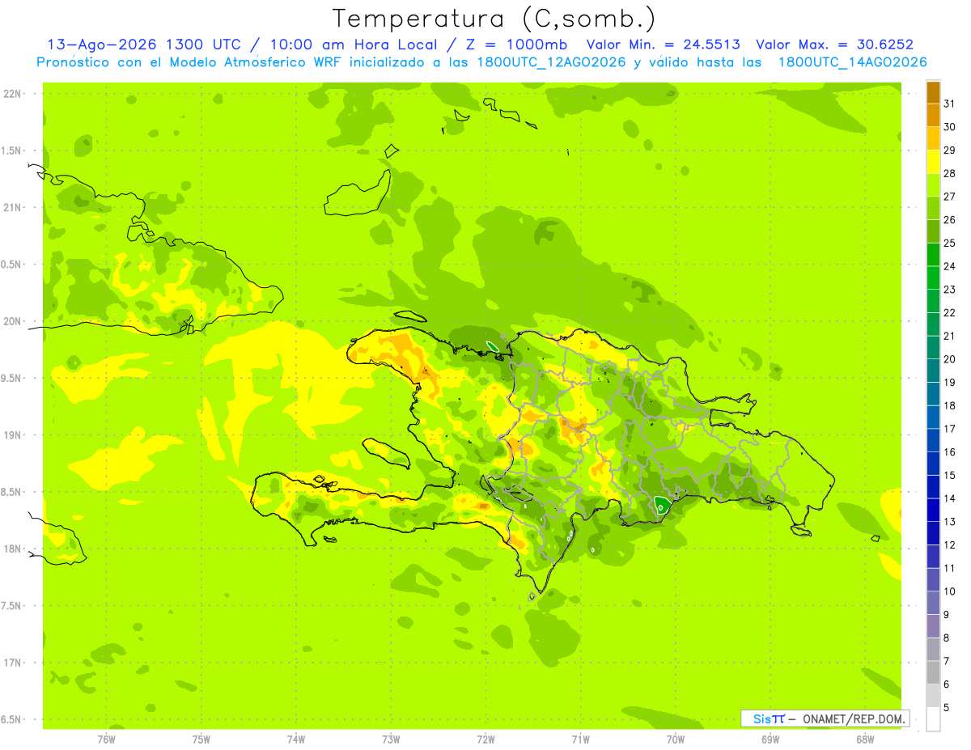
Task: Pick the purple legend swatch between 8 and 9
Action: [933, 626]
